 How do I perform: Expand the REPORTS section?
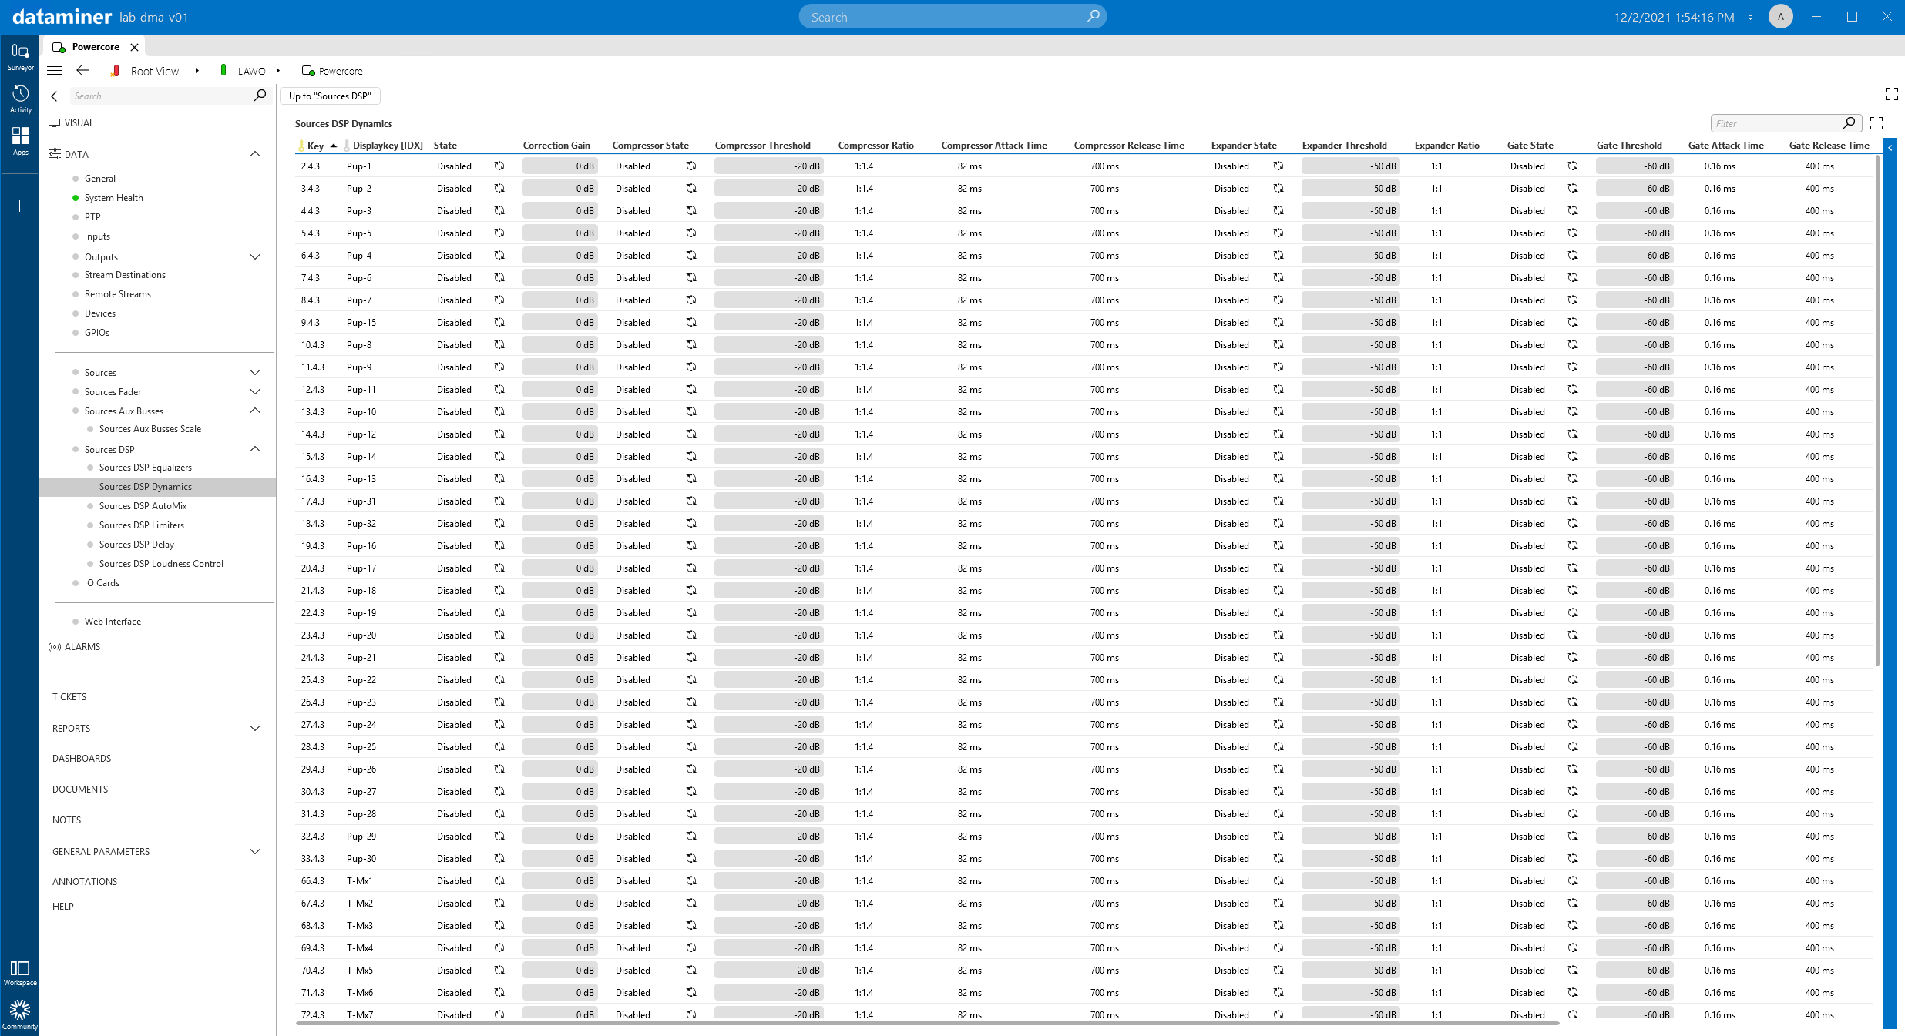pyautogui.click(x=255, y=728)
